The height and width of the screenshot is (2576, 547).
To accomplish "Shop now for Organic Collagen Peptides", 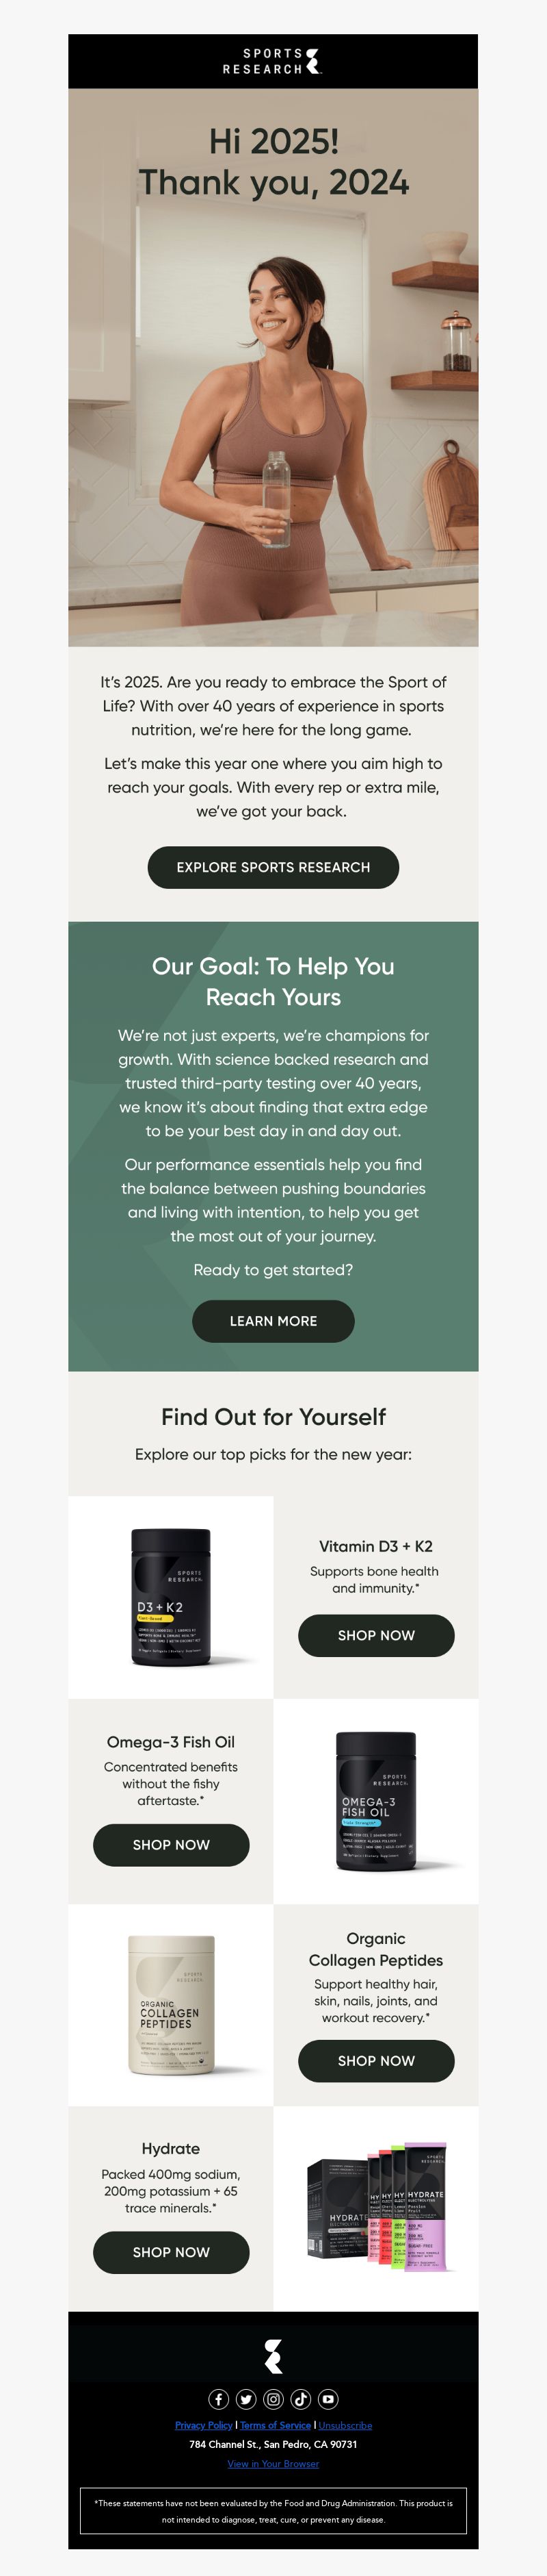I will pyautogui.click(x=376, y=2061).
